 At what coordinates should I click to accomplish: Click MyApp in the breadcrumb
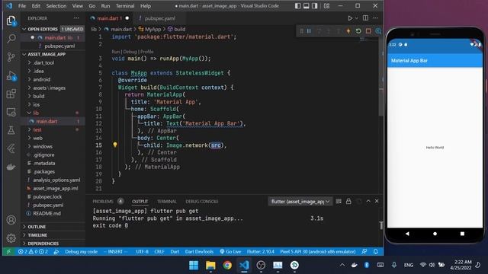[152, 29]
